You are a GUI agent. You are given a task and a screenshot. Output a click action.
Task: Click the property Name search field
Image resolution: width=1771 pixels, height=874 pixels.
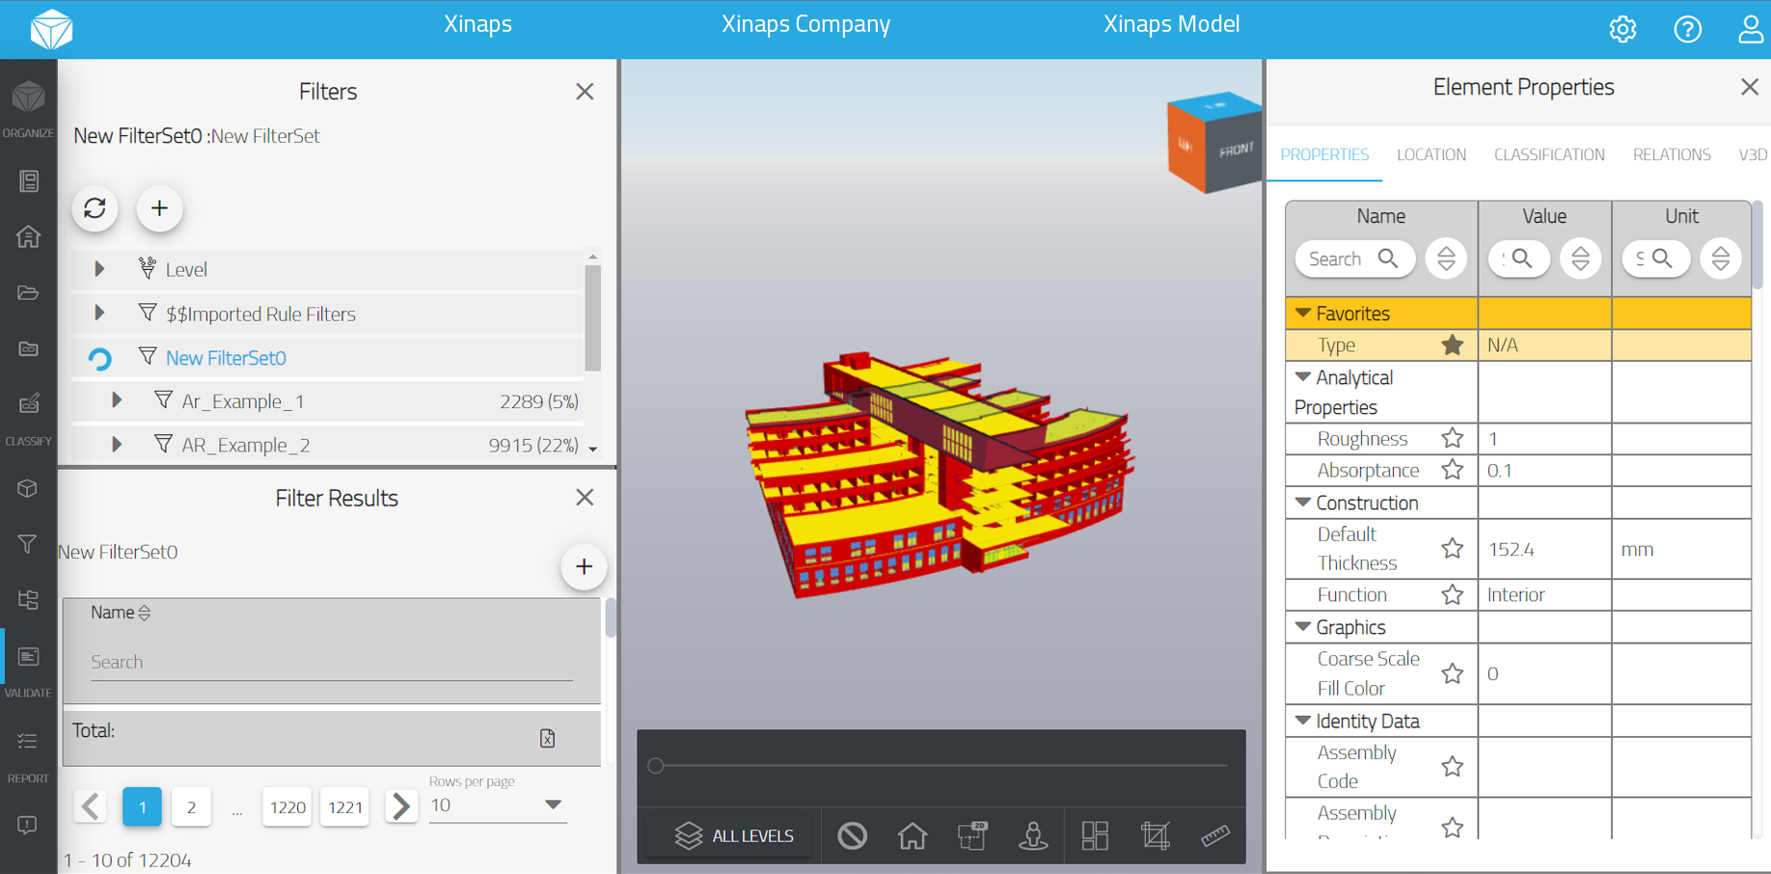tap(1354, 259)
